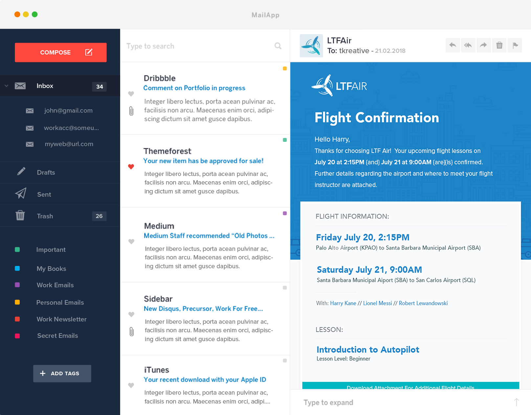Click the envelope icon beside myweb@url.com

click(30, 144)
